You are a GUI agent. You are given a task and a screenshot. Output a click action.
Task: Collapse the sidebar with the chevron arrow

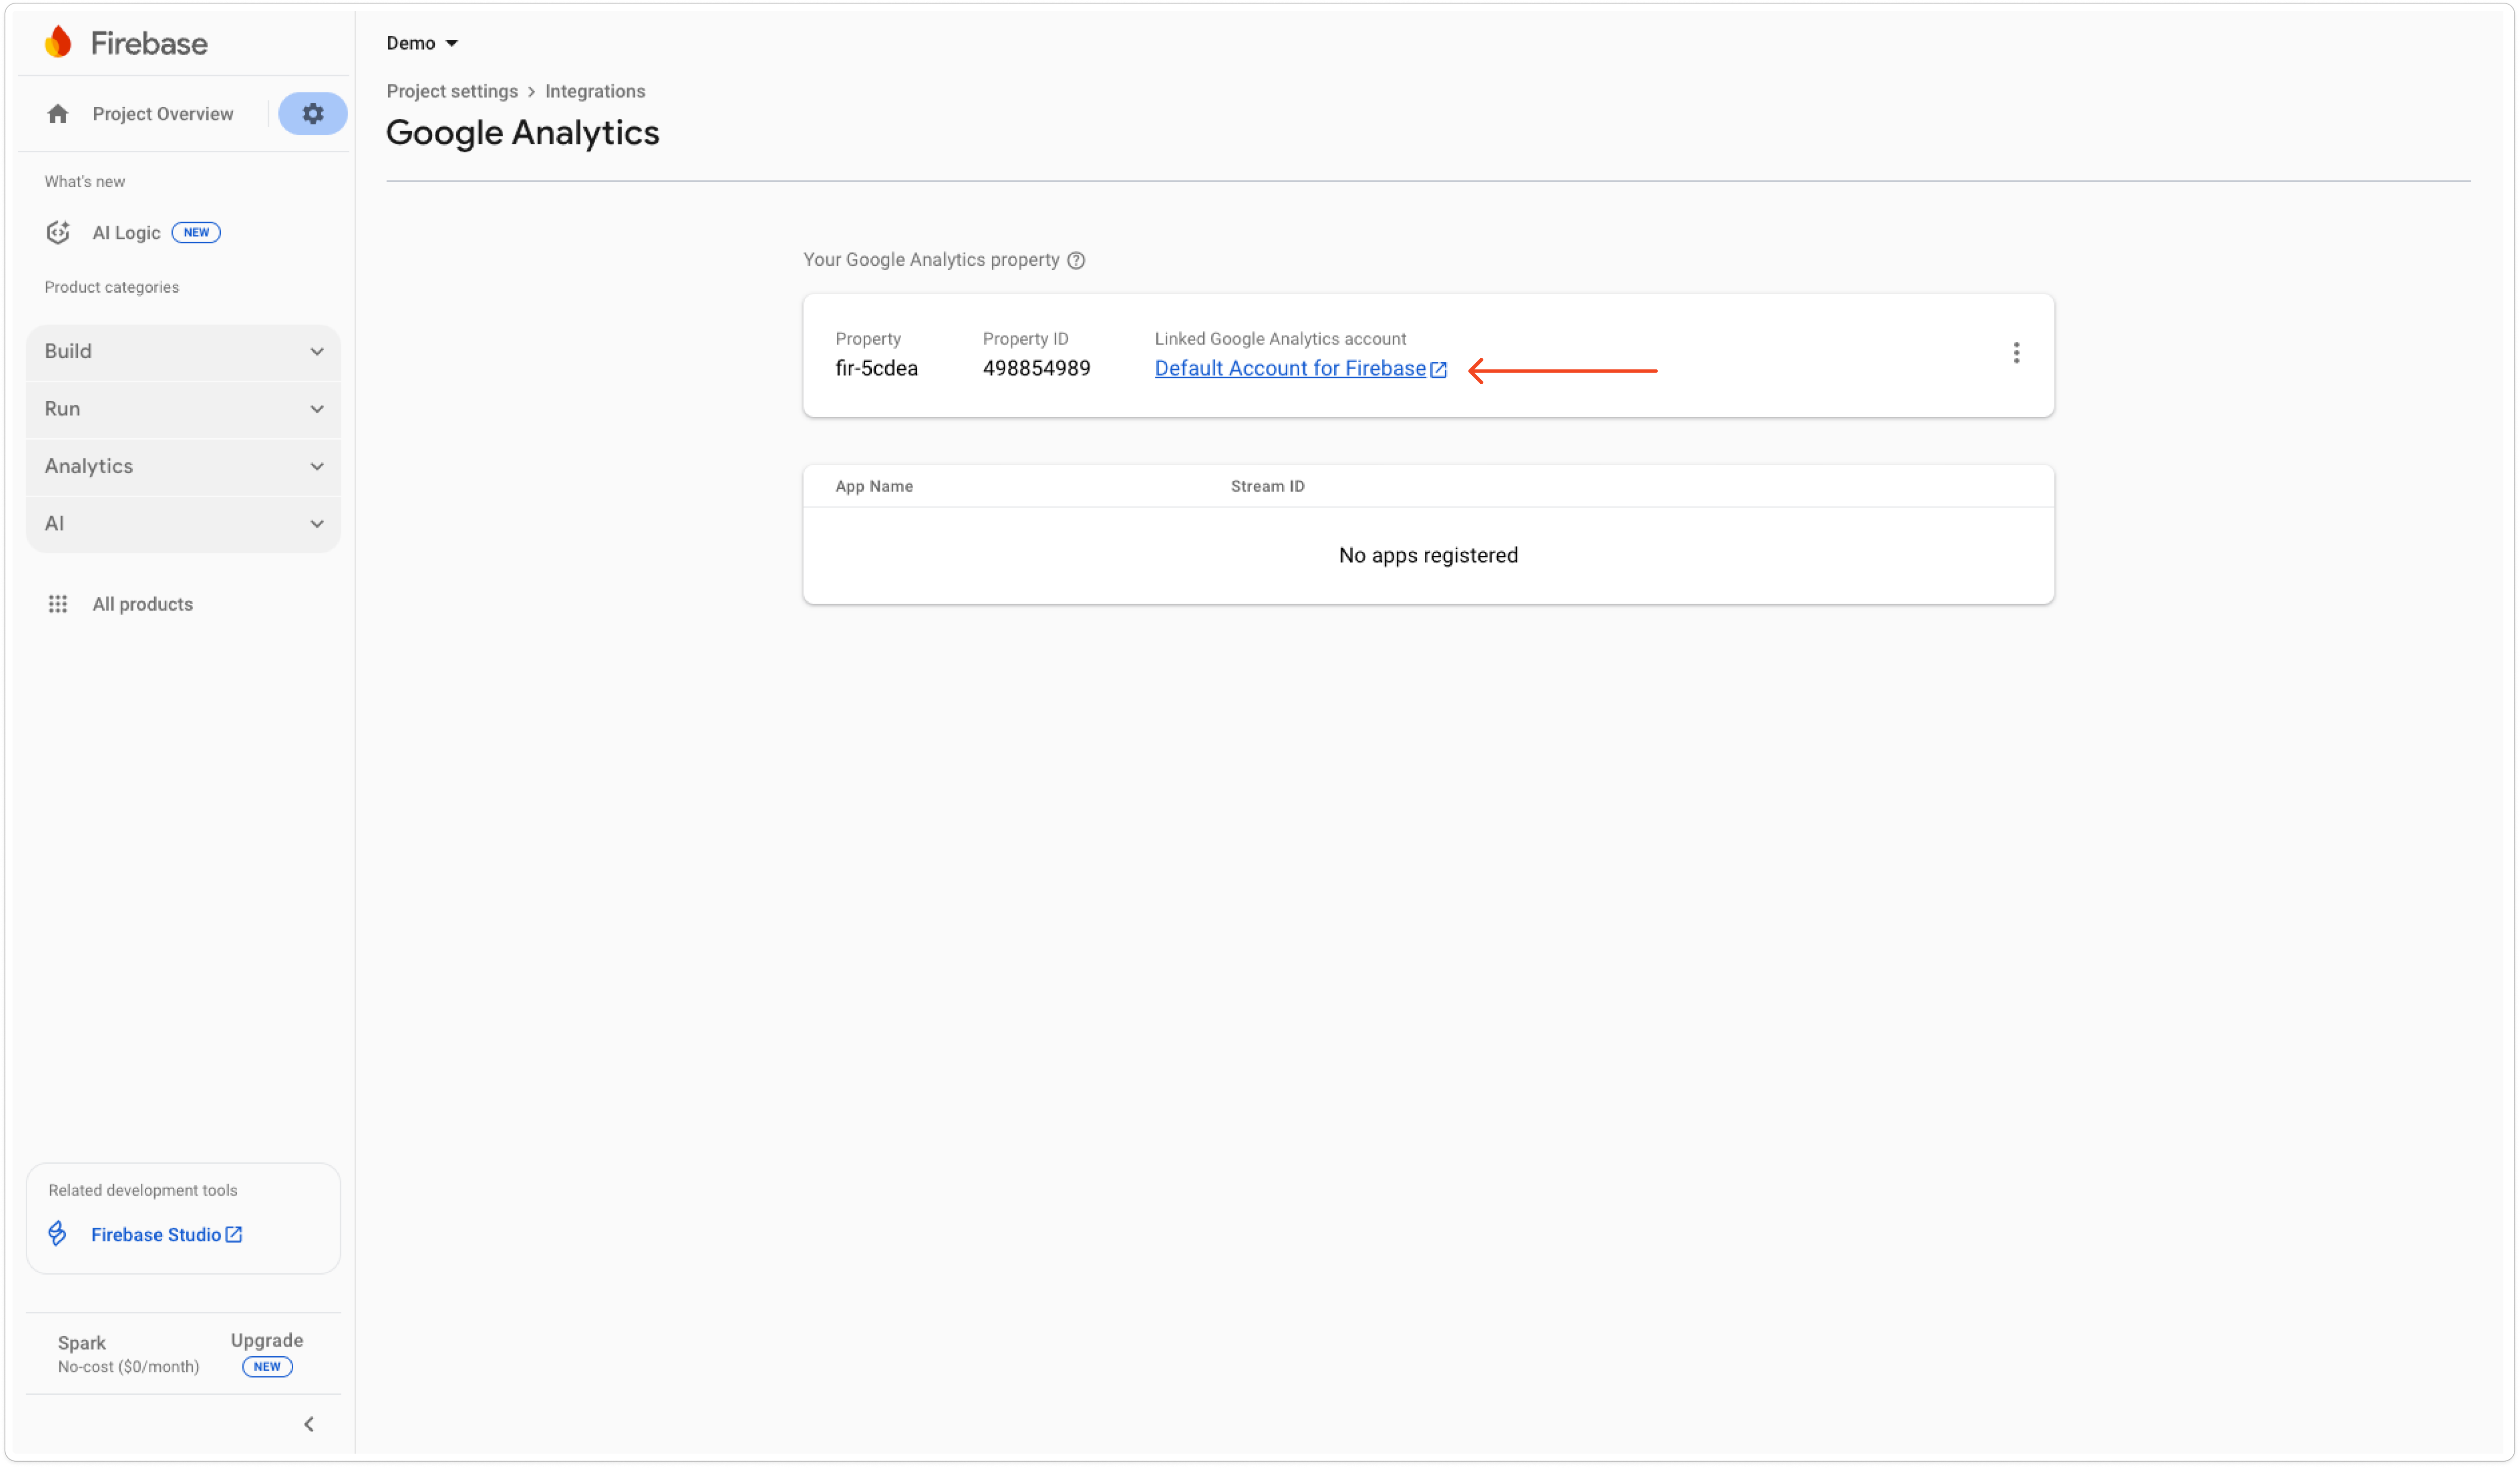click(309, 1424)
